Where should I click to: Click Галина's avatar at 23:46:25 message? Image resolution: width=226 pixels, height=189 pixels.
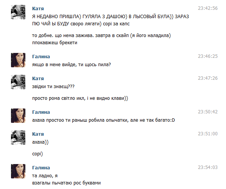click(18, 60)
